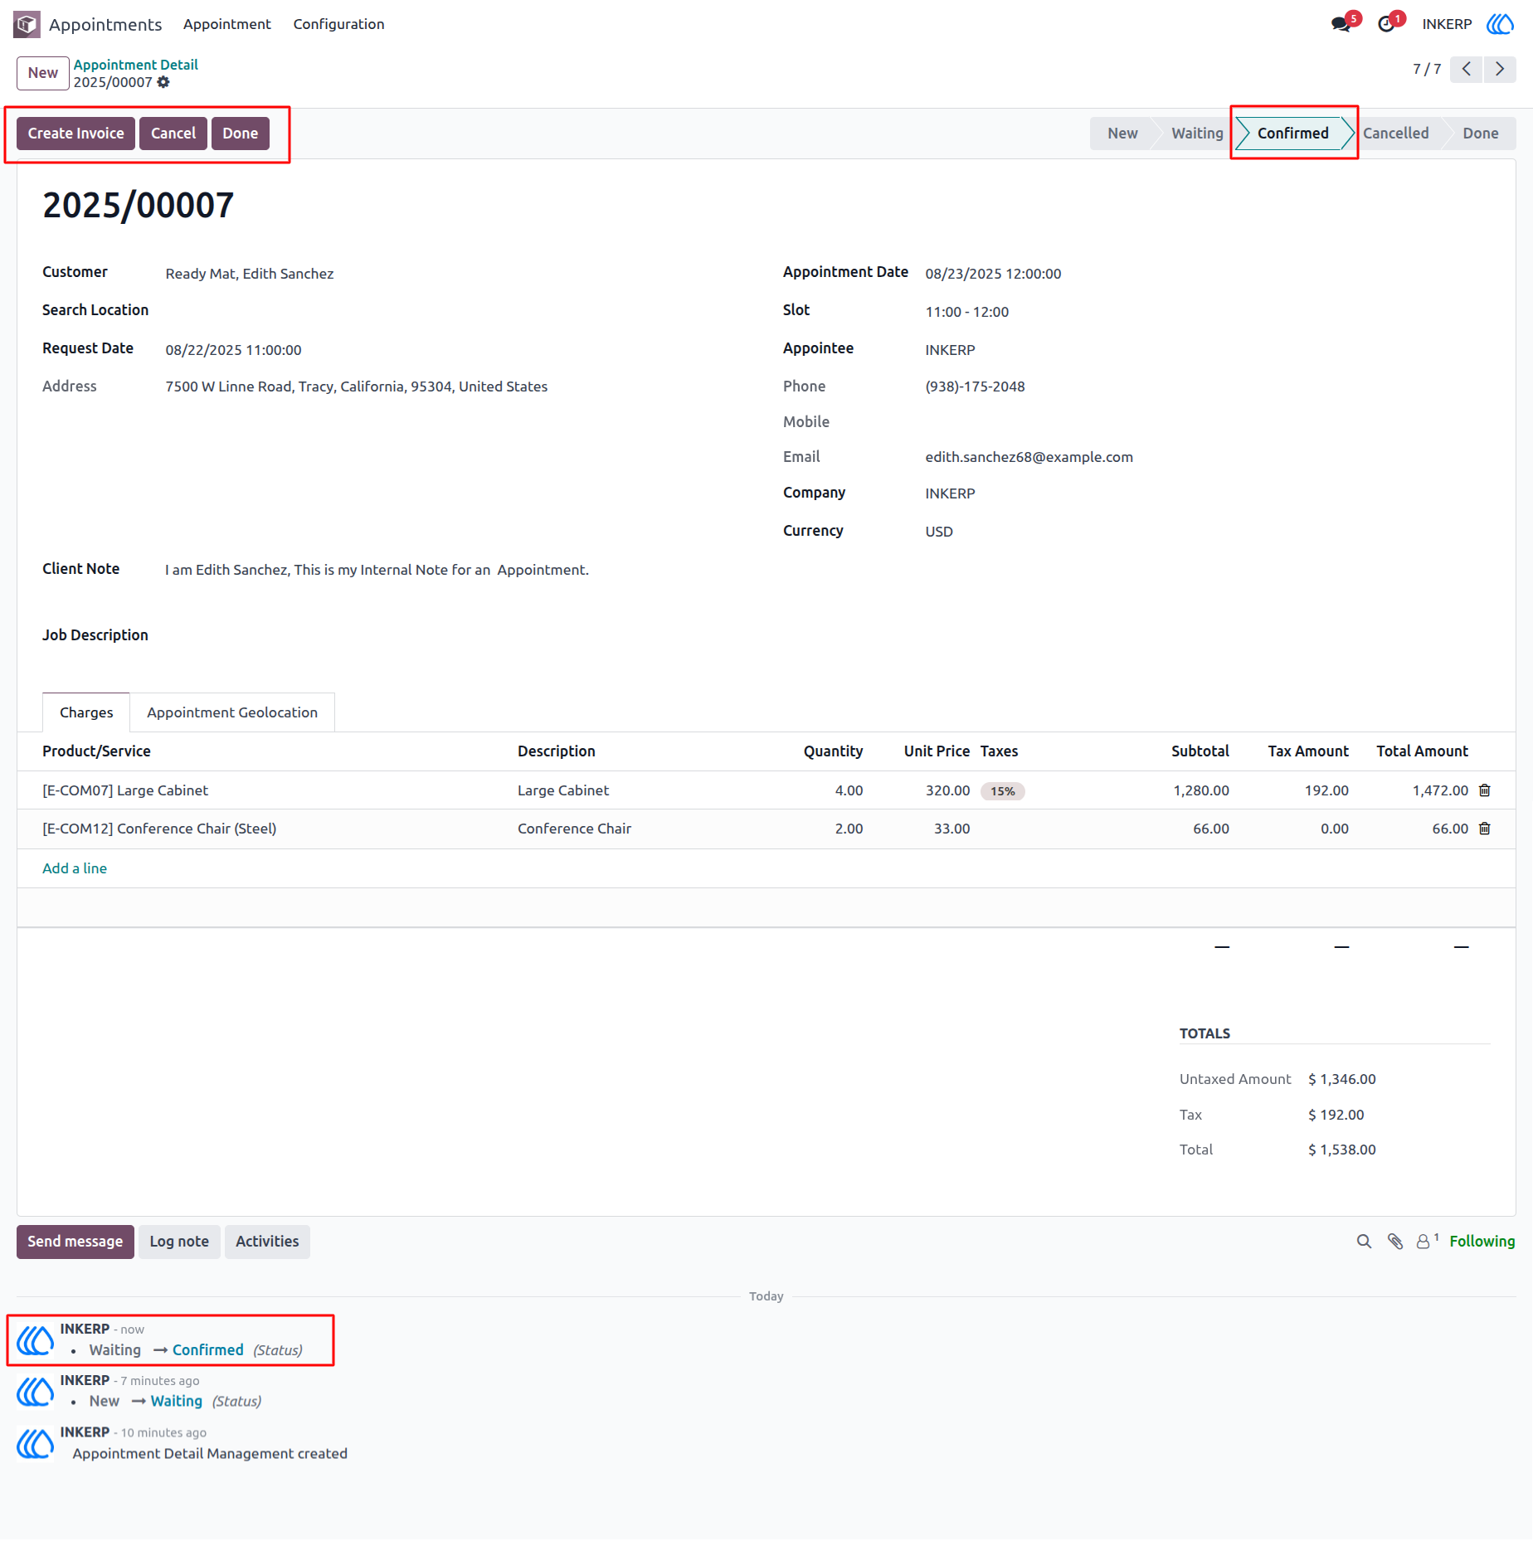Click the Send message button
The image size is (1533, 1541).
pos(75,1242)
